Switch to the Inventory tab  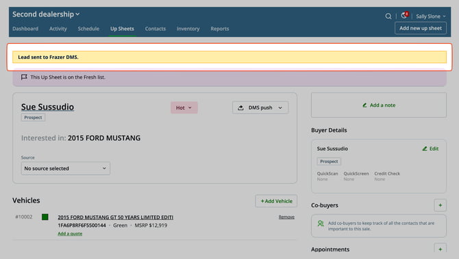(x=188, y=29)
